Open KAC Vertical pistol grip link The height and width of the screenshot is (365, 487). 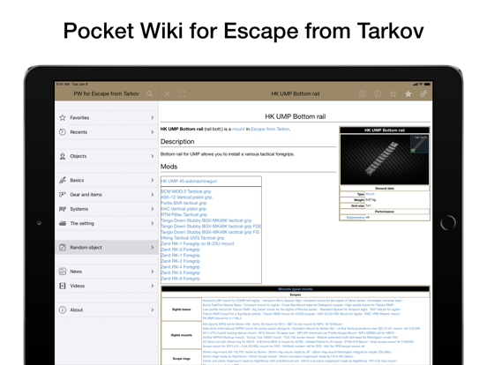184,209
